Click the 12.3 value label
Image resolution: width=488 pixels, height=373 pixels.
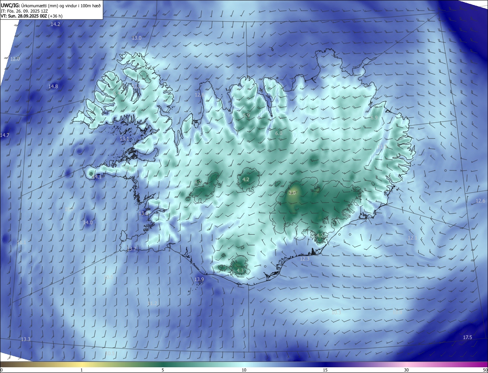pos(305,258)
